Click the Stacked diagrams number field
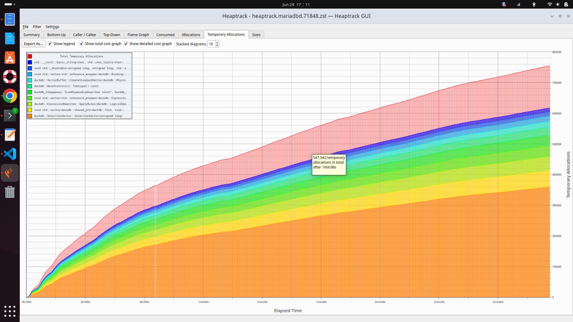Screen dimensions: 573x322 (211, 44)
